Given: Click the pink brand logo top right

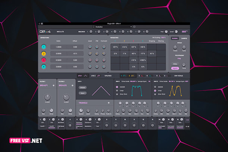Looking at the screenshot, I should point(185,32).
